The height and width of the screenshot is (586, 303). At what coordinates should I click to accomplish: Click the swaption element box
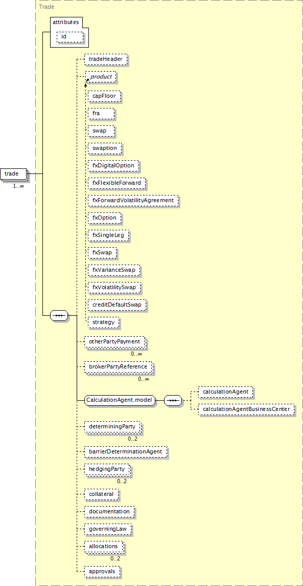tap(105, 148)
